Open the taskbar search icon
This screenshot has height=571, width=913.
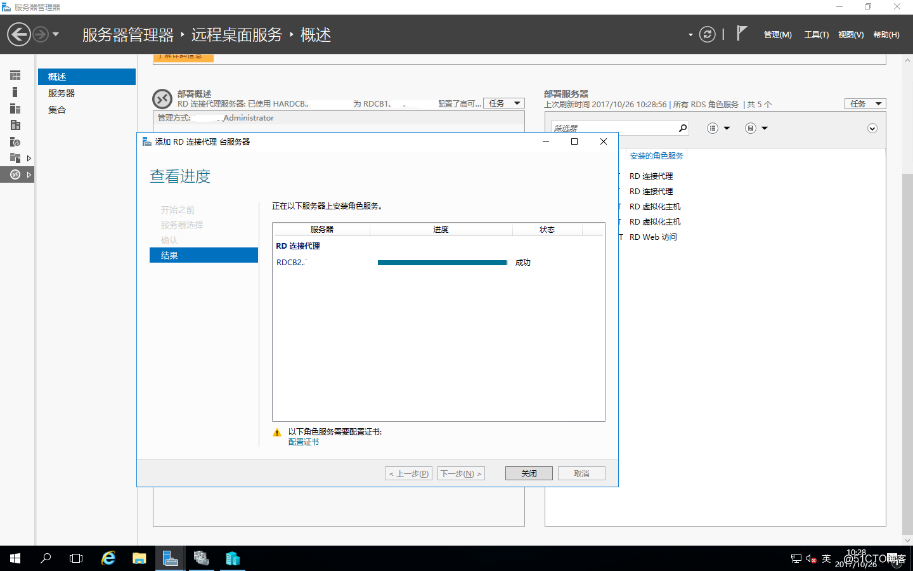(x=46, y=558)
